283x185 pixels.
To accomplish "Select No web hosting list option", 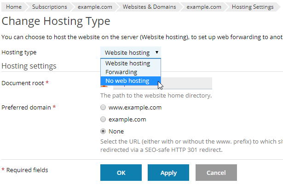I will 127,81.
